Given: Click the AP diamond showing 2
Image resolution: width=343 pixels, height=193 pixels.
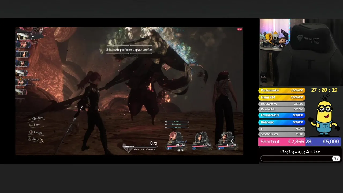Looking at the screenshot, I should (169, 148).
